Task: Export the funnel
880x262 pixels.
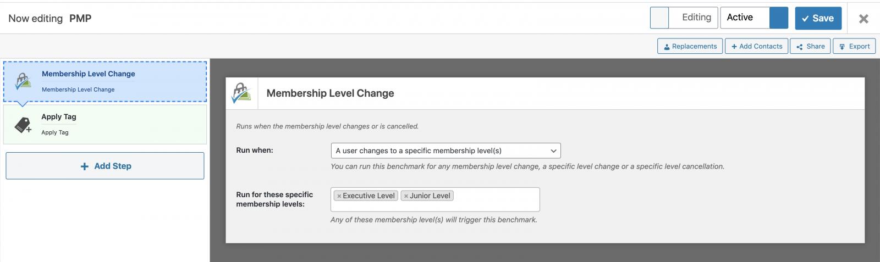Action: 854,46
